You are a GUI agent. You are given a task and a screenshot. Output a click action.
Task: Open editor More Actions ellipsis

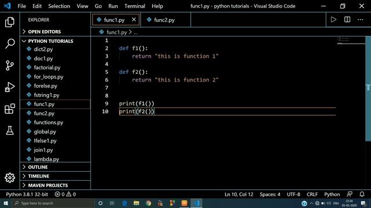(361, 20)
